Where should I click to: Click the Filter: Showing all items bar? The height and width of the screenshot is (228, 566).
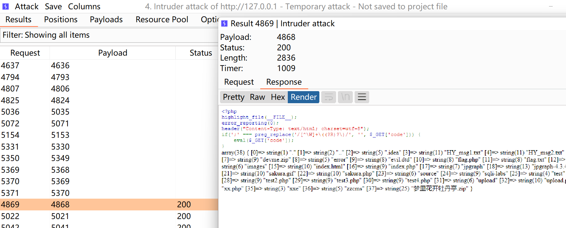click(x=108, y=35)
